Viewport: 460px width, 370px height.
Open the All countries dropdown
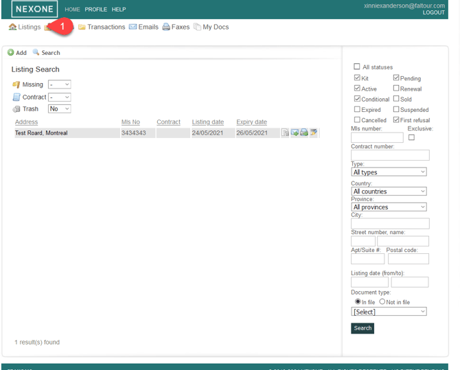pos(389,192)
